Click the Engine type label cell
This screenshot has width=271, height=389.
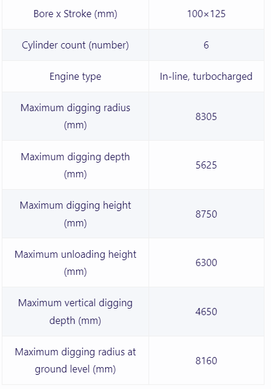click(x=75, y=76)
